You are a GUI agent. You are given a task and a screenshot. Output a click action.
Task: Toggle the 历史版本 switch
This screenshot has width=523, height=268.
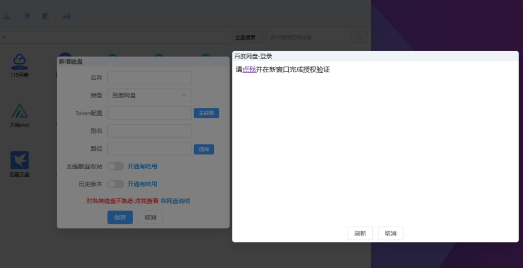click(116, 184)
